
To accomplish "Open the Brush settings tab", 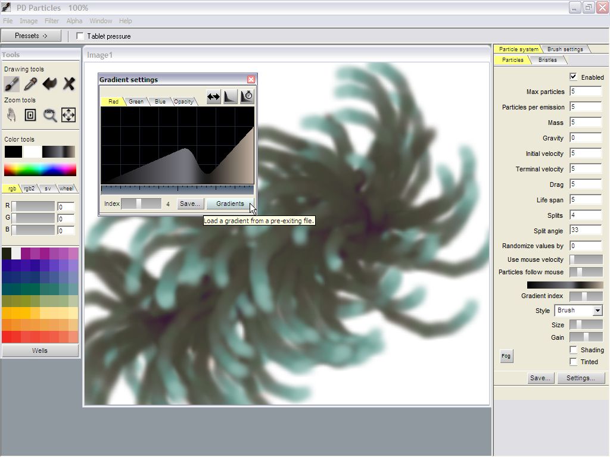I will pyautogui.click(x=565, y=49).
